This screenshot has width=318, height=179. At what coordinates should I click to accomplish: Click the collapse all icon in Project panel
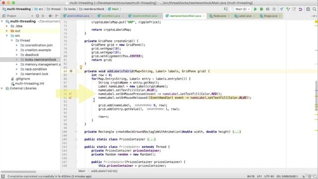tap(43, 16)
